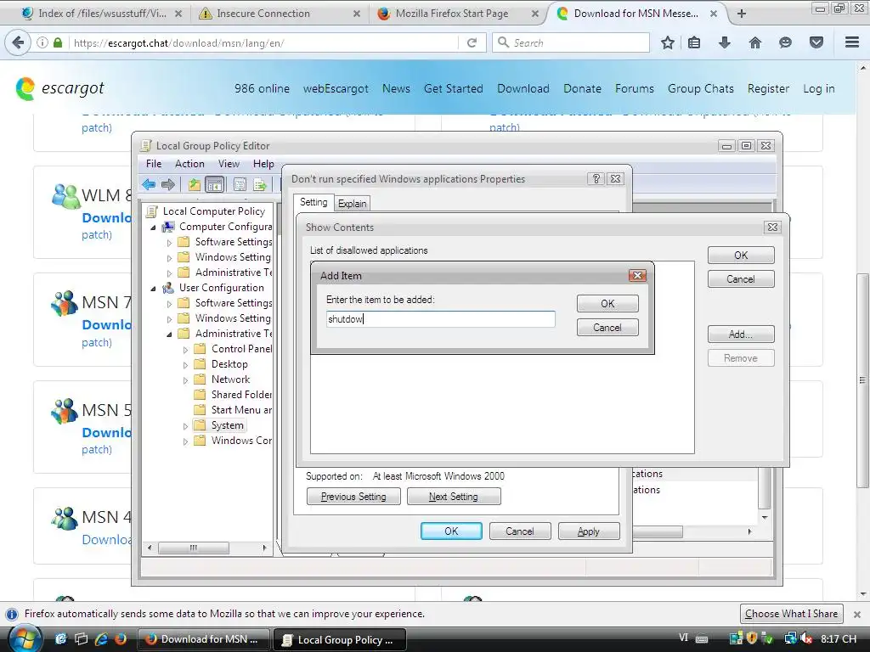Expand the Network tree node
This screenshot has height=652, width=870.
185,380
